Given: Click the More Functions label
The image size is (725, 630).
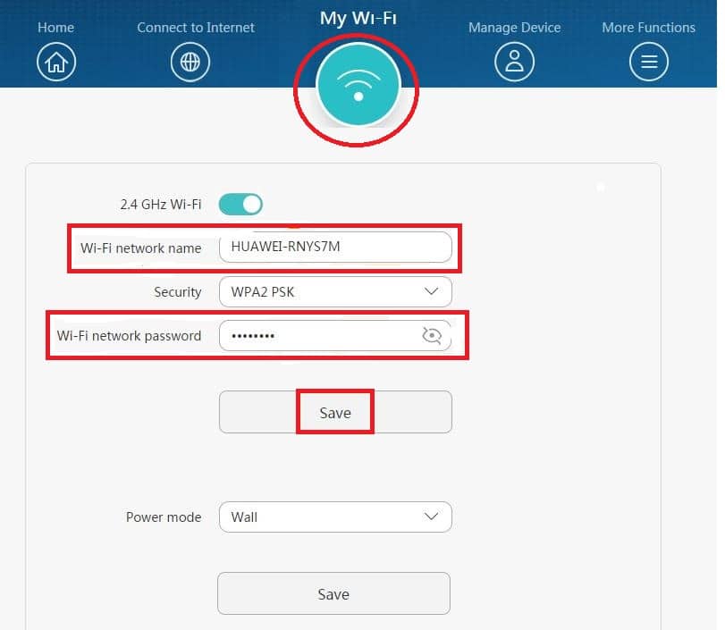Looking at the screenshot, I should [649, 28].
